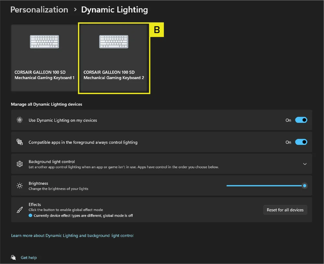Viewport: 324px width, 264px height.
Task: Click the Dynamic Lighting breadcrumb heading
Action: point(114,10)
